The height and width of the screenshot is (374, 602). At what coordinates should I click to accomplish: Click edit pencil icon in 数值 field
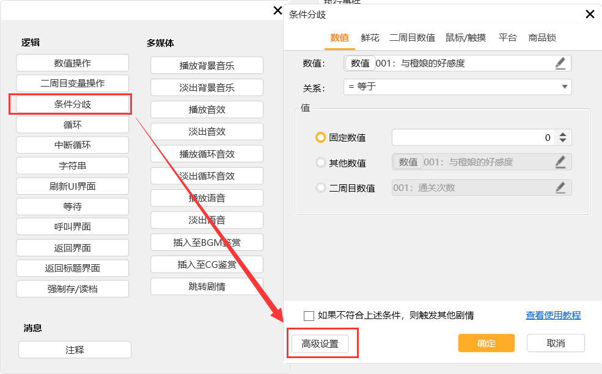[x=560, y=63]
